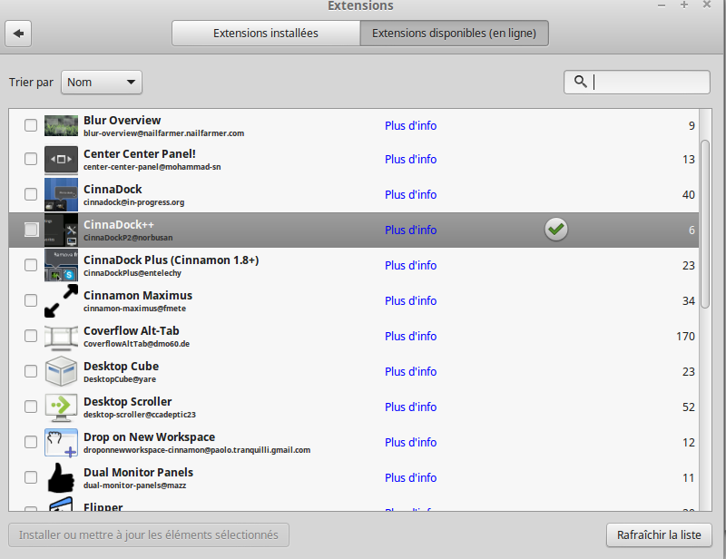
Task: Select the Cinnamon Maximus name text
Action: pos(138,295)
